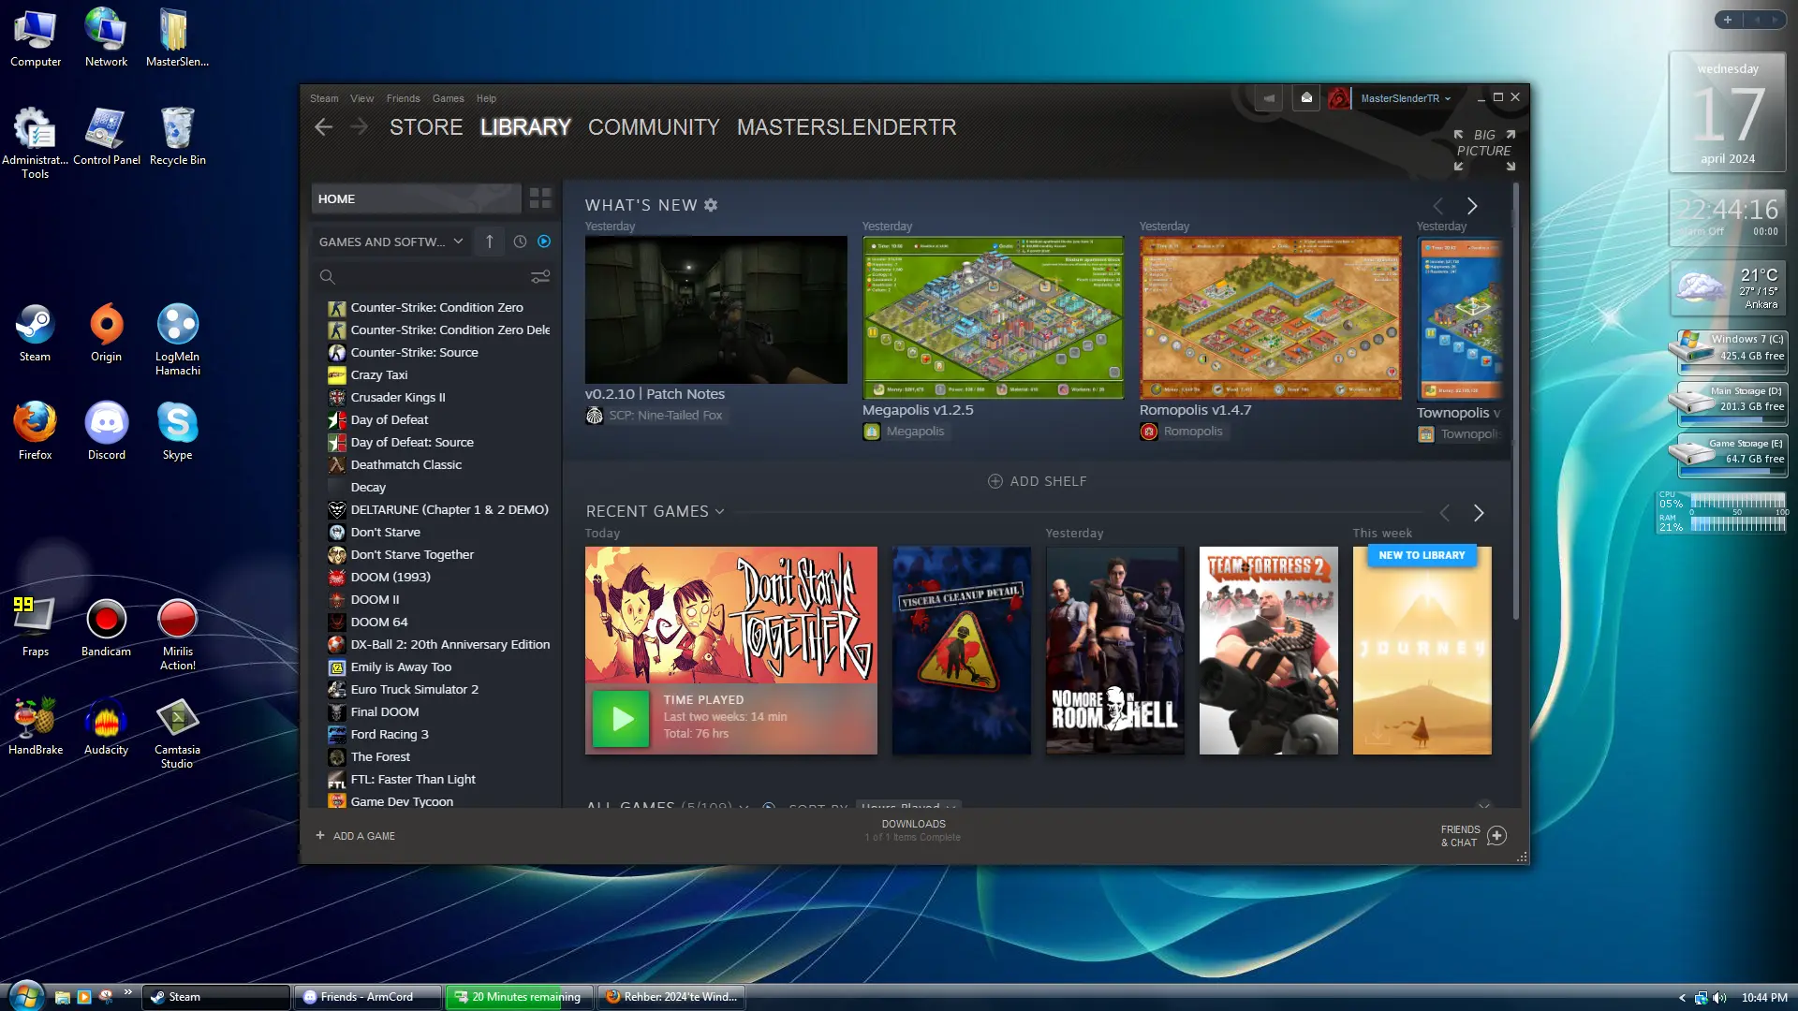Enter Big Picture mode

[x=1484, y=150]
